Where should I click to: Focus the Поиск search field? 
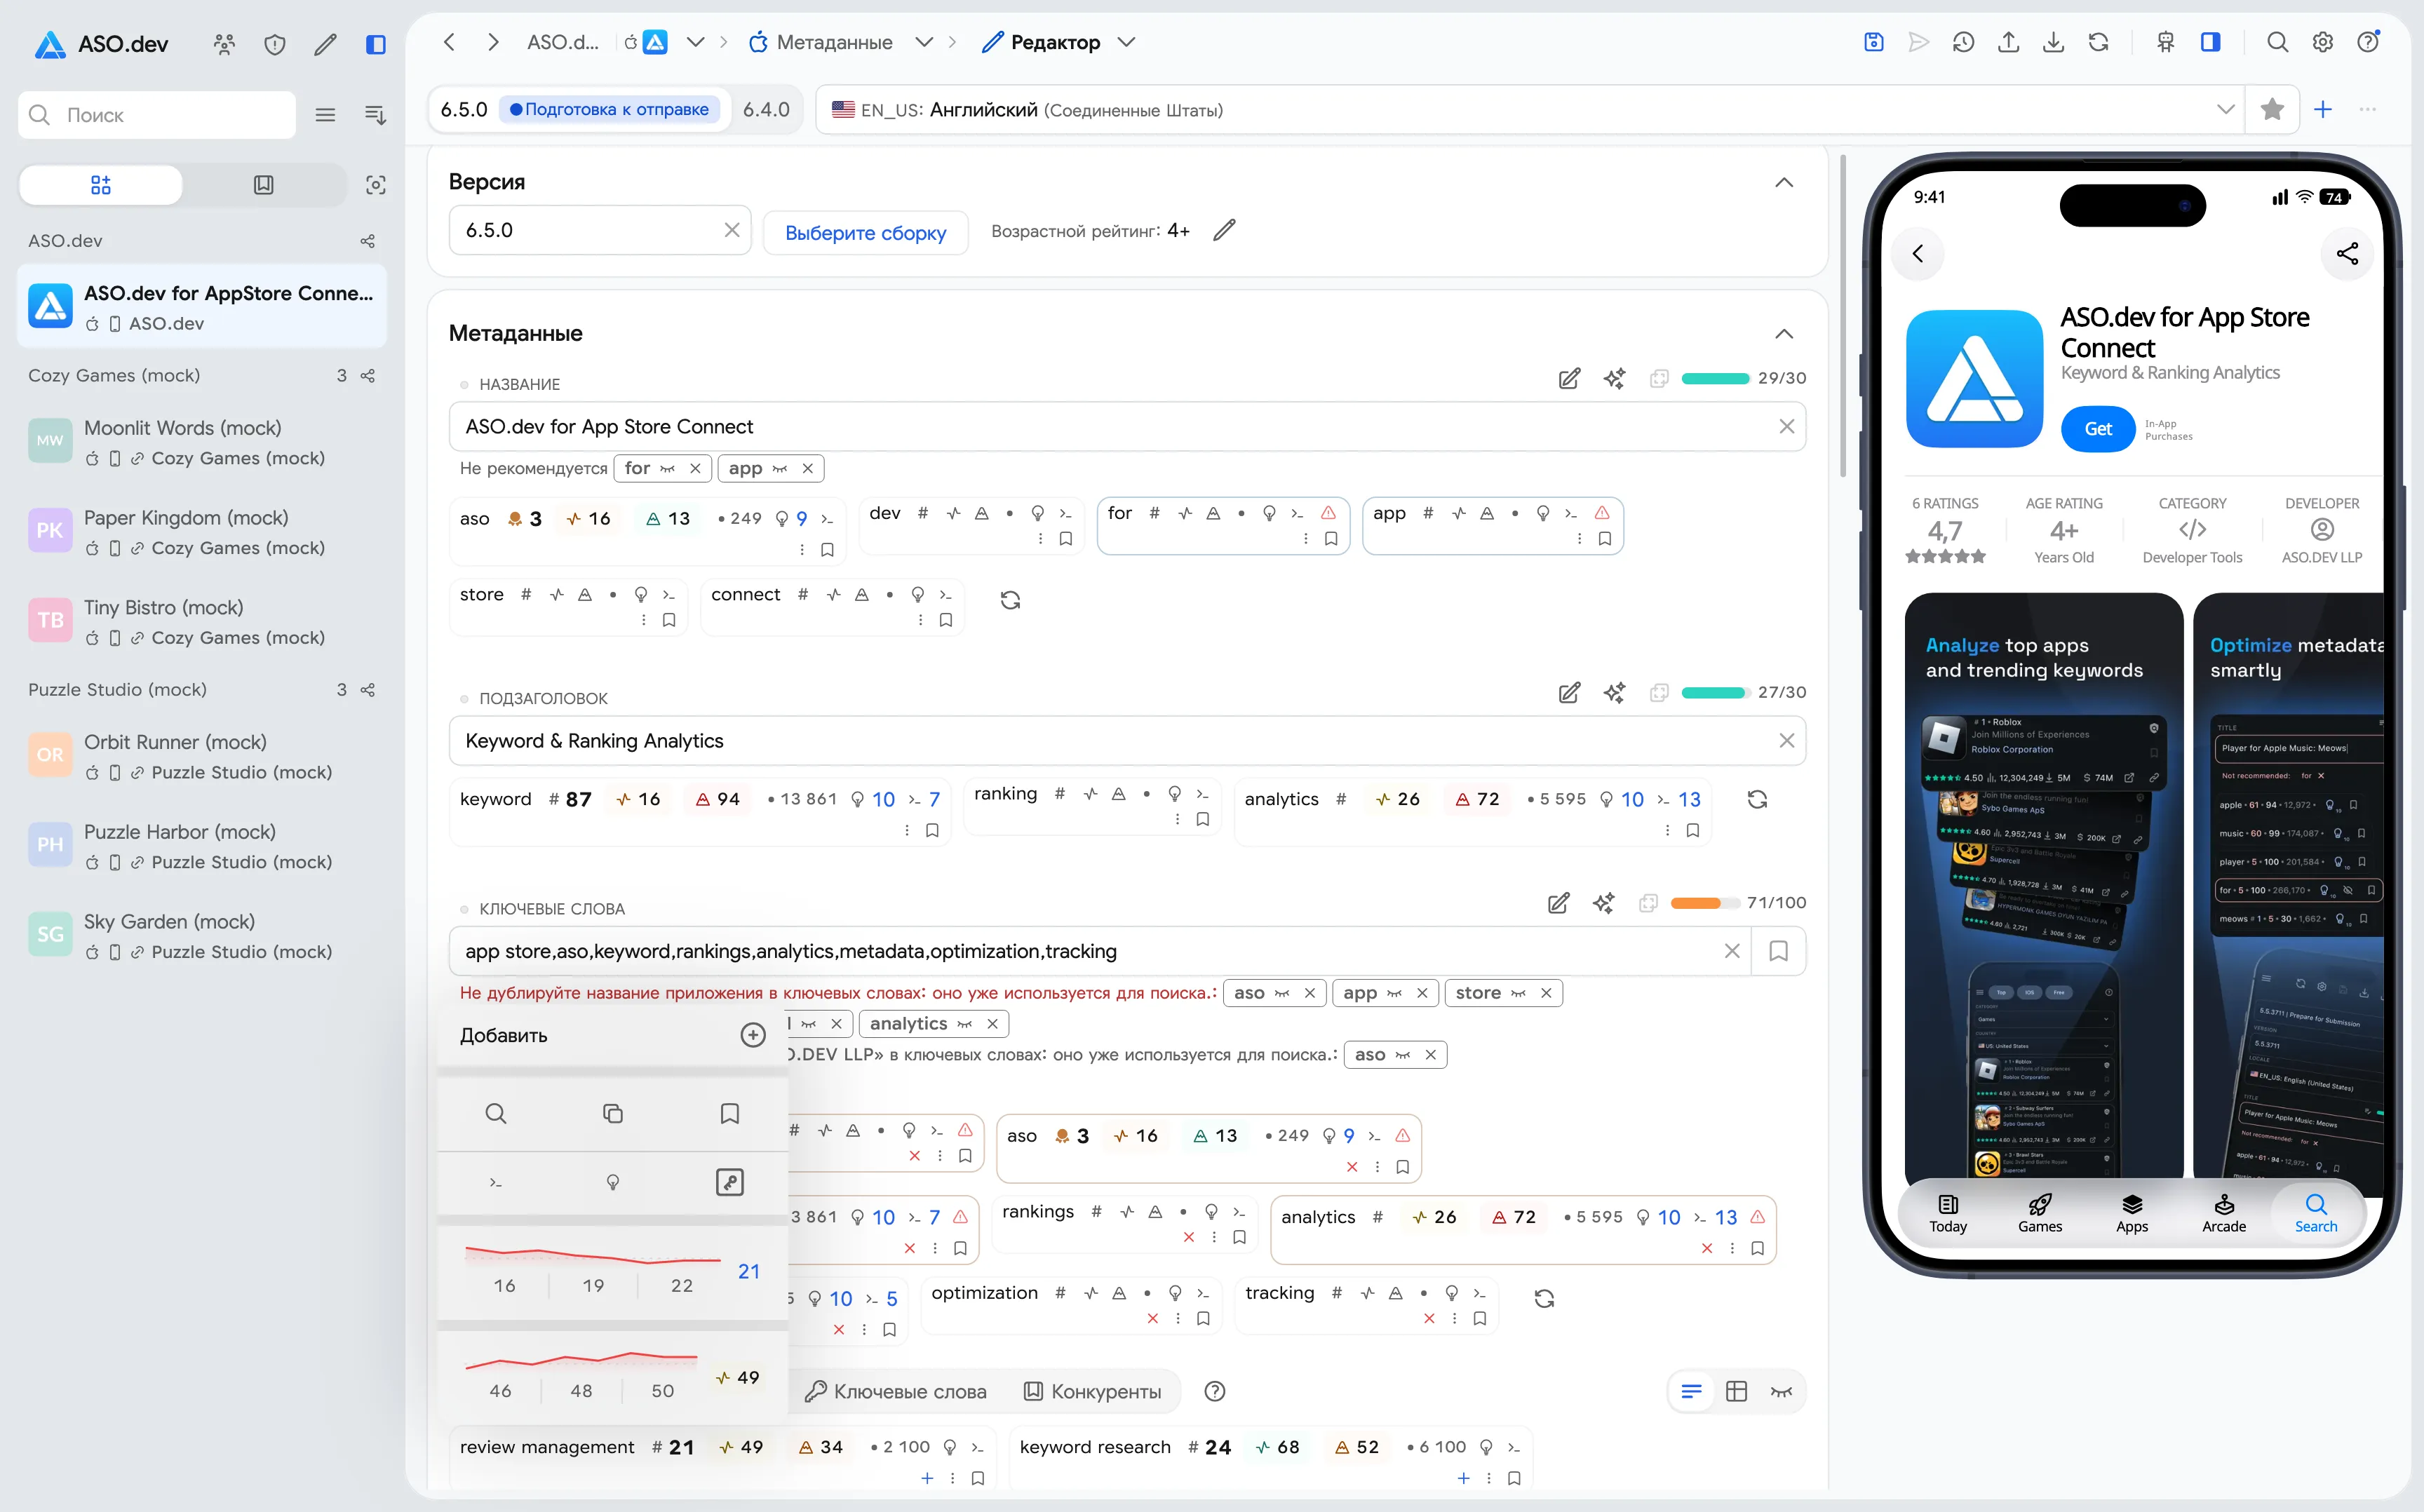(x=157, y=115)
